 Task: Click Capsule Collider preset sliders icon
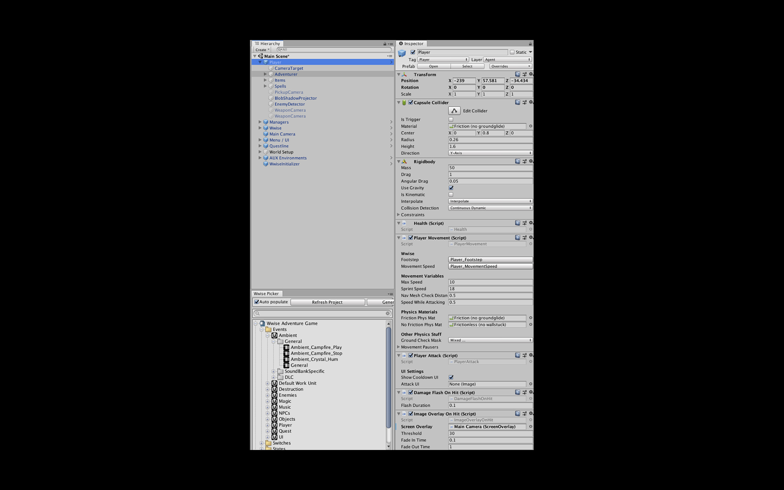pos(524,102)
